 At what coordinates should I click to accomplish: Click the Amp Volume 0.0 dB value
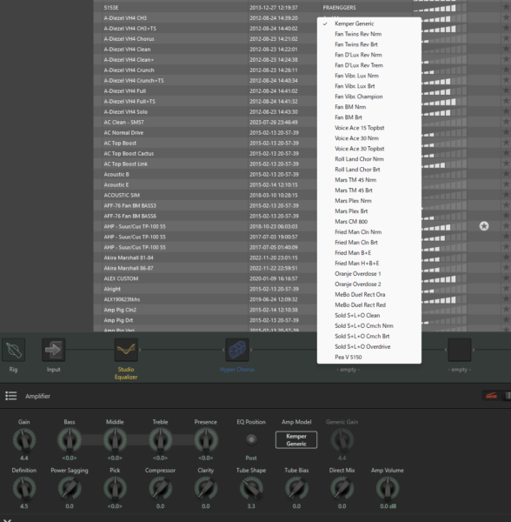(388, 506)
